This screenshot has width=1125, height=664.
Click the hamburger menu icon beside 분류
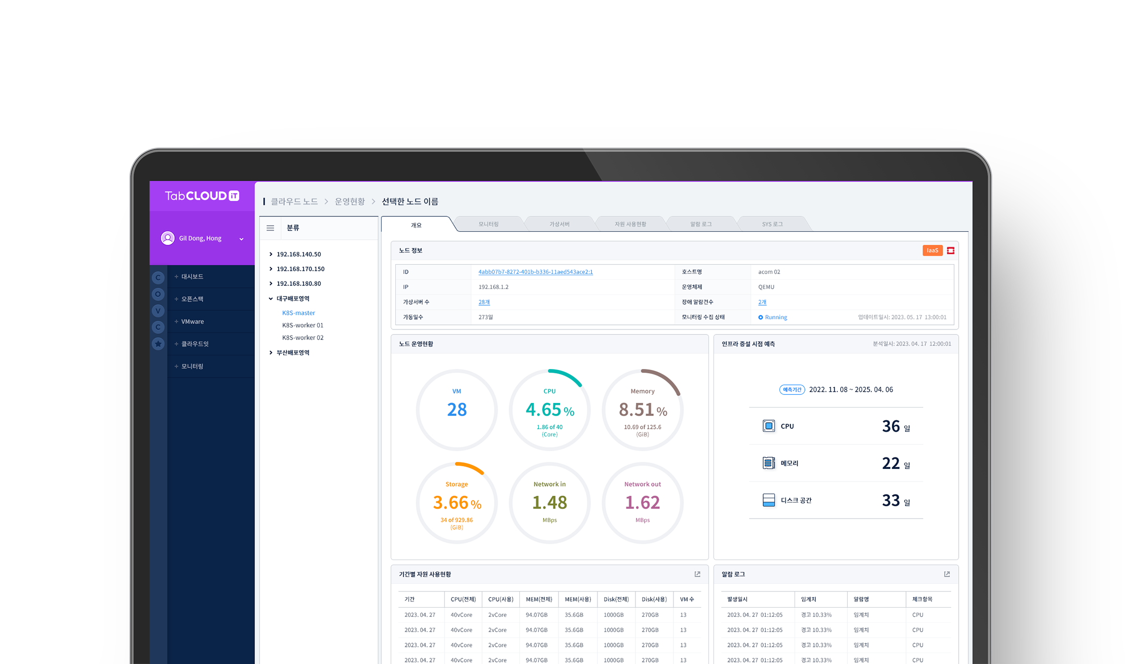270,228
